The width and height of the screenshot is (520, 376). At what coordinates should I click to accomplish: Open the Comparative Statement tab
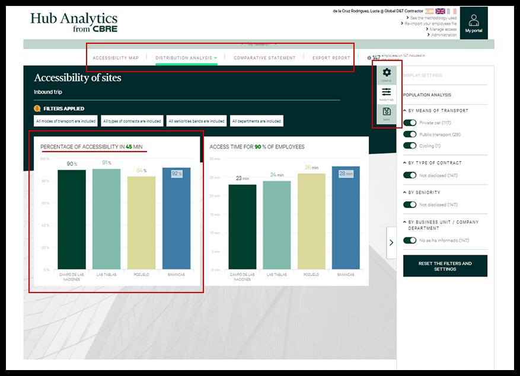264,58
